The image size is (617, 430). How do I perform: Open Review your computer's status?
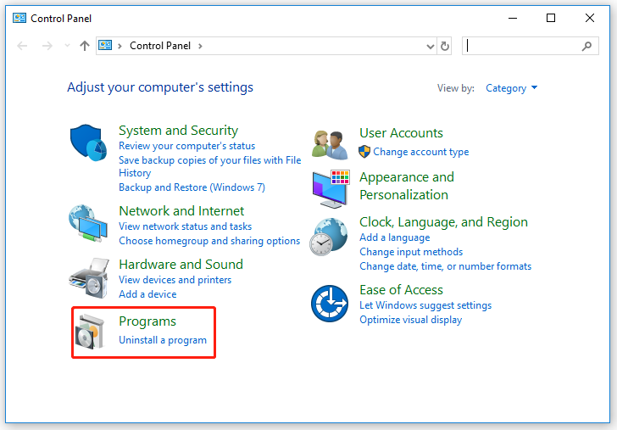point(187,146)
